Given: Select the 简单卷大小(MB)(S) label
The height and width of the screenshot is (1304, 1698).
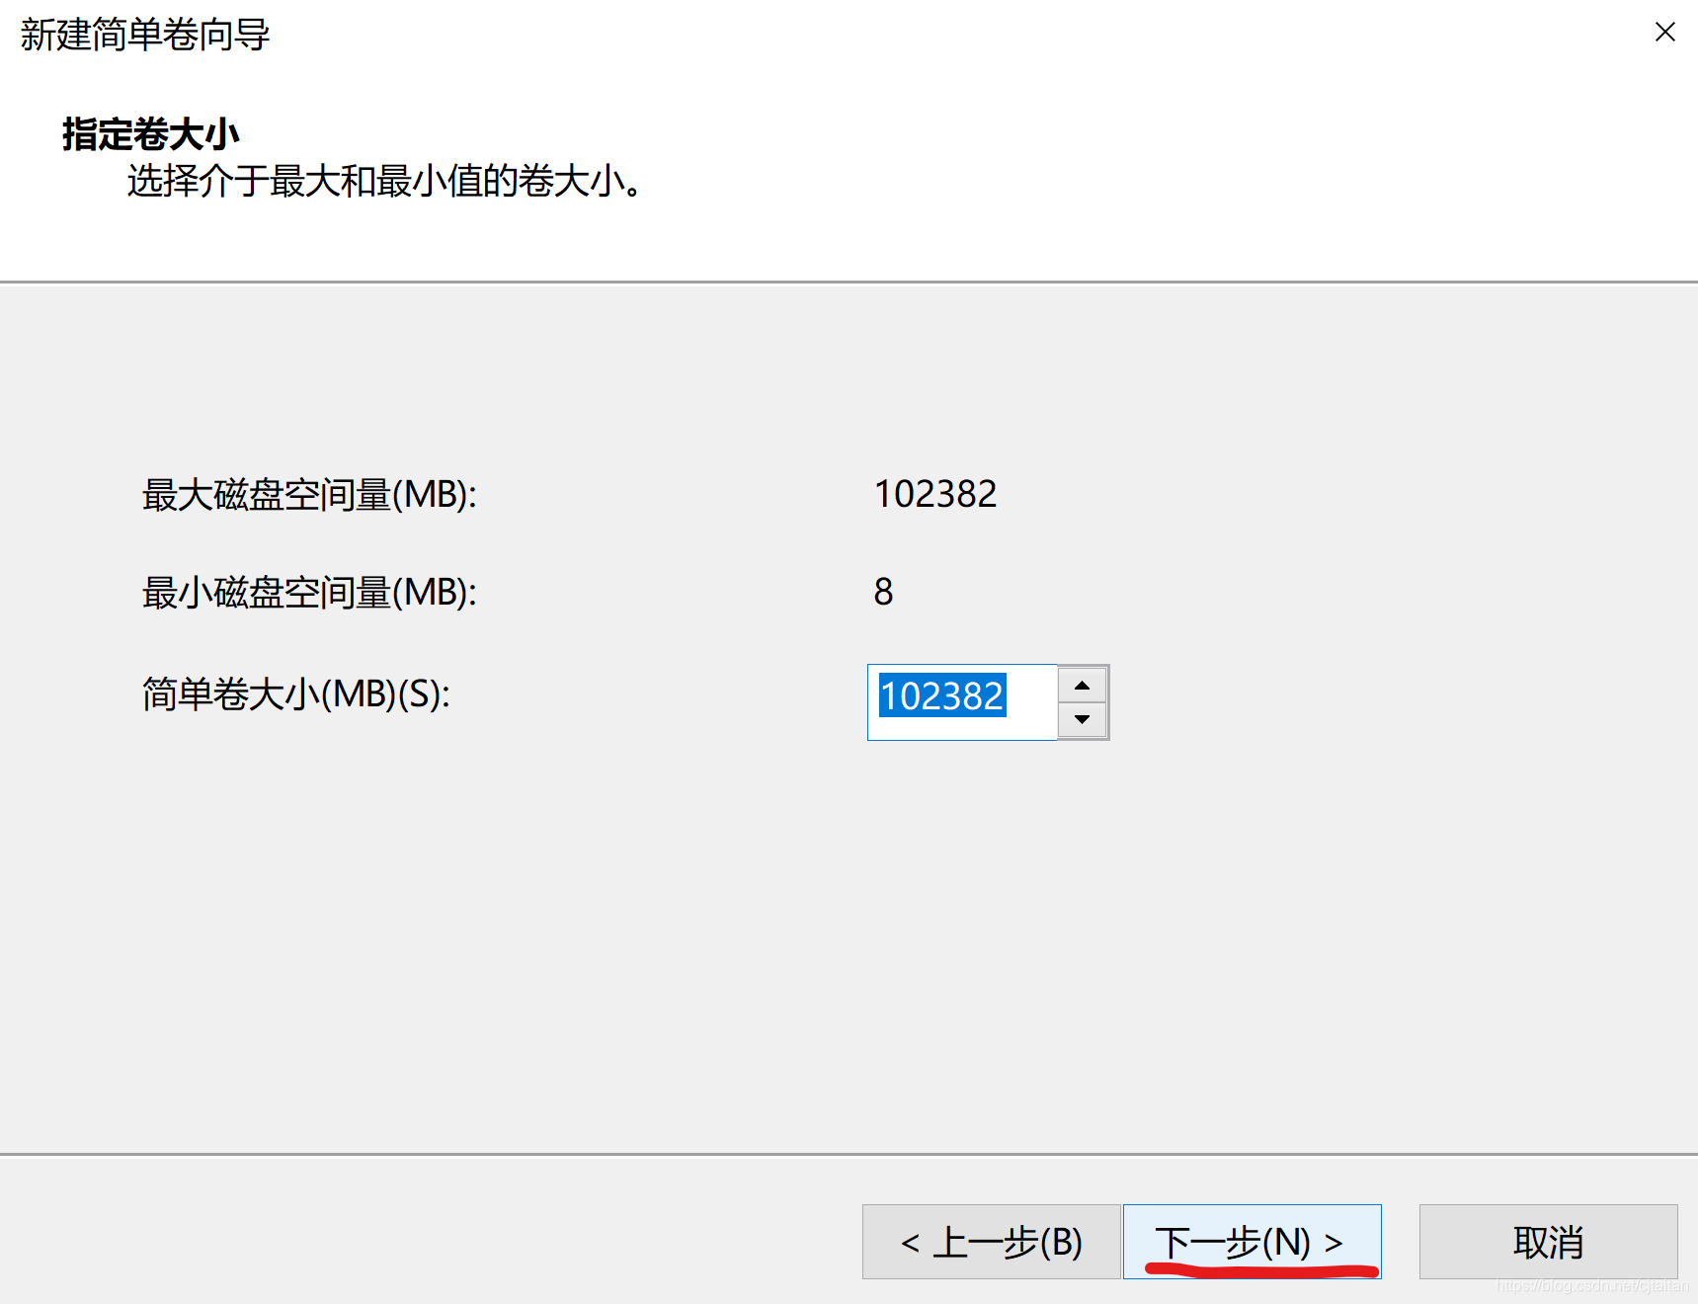Looking at the screenshot, I should click(x=296, y=694).
